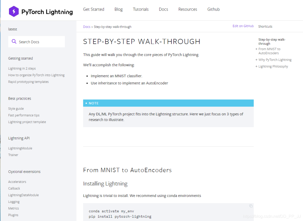303x221 pixels.
Task: Click the Installing Lightning heading
Action: pos(105,184)
